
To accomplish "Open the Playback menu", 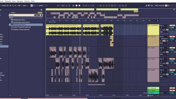I will point(8,1).
